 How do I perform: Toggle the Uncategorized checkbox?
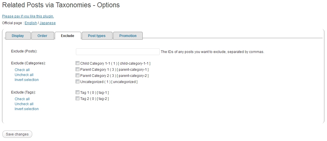click(x=78, y=82)
